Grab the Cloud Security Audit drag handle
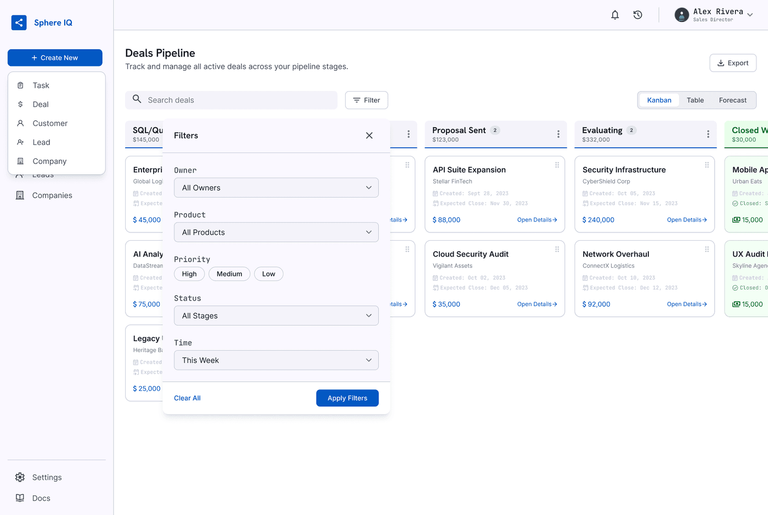This screenshot has width=768, height=515. point(557,250)
